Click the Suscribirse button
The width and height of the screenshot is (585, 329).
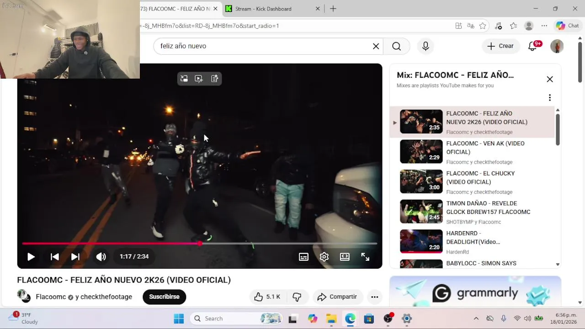point(164,297)
